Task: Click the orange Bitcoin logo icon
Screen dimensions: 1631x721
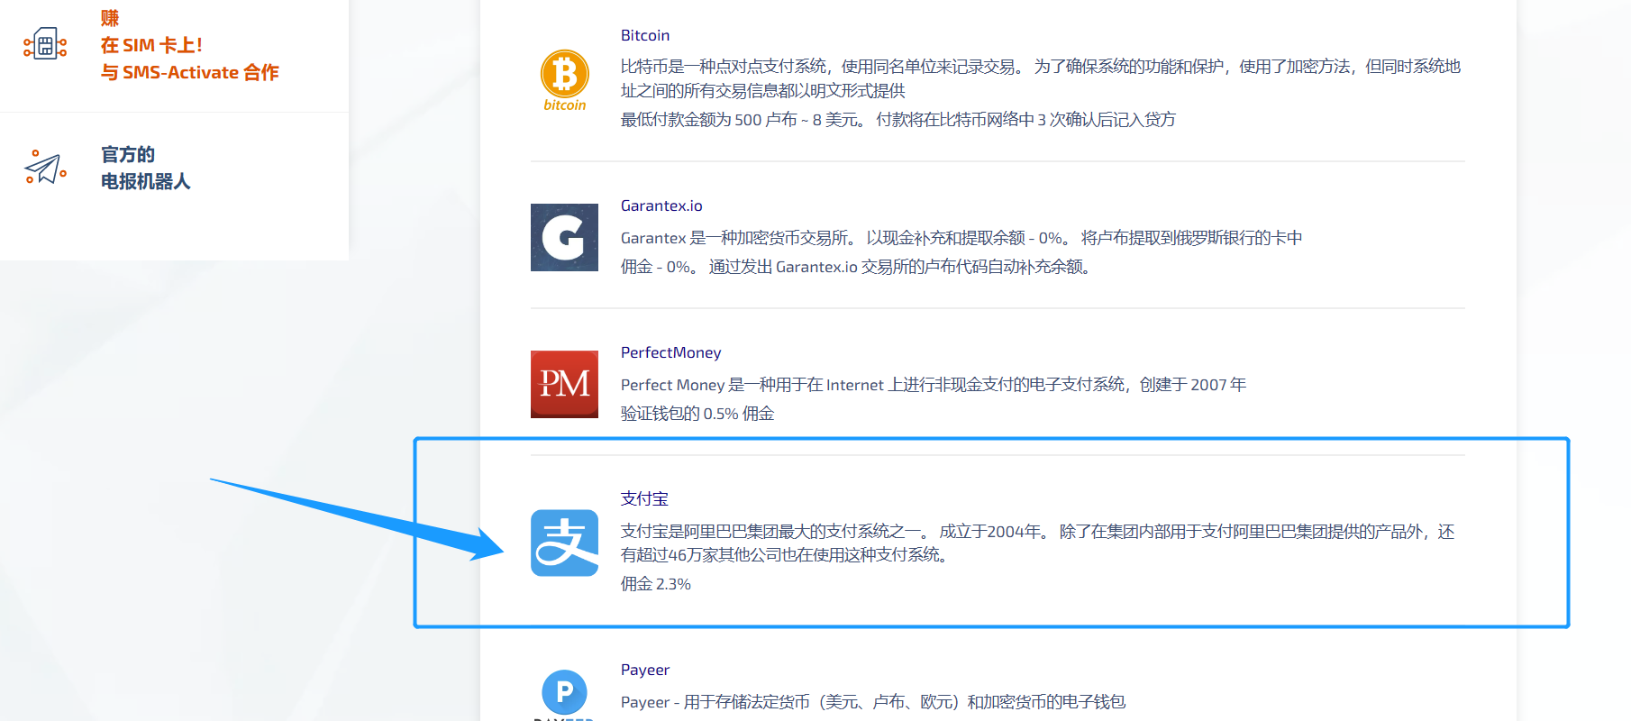Action: [564, 80]
